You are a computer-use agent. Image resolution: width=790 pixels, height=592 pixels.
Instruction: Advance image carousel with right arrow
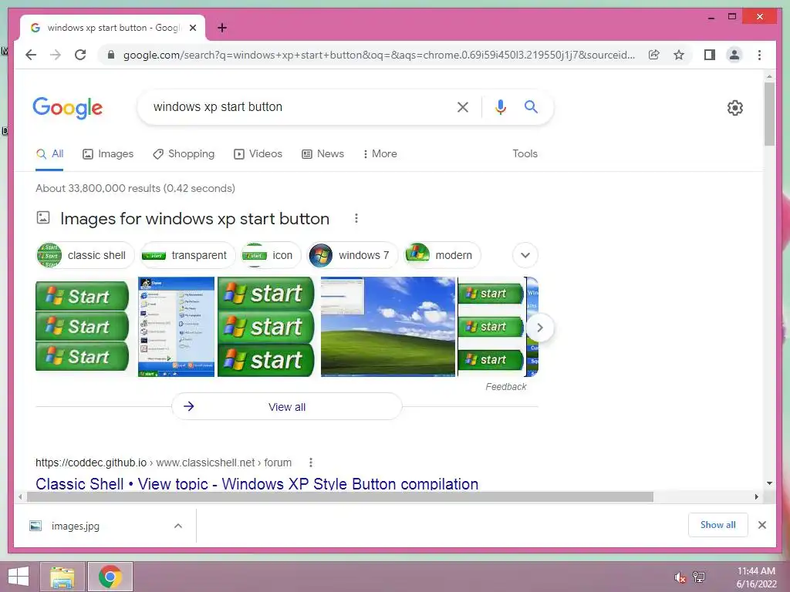[x=540, y=328]
